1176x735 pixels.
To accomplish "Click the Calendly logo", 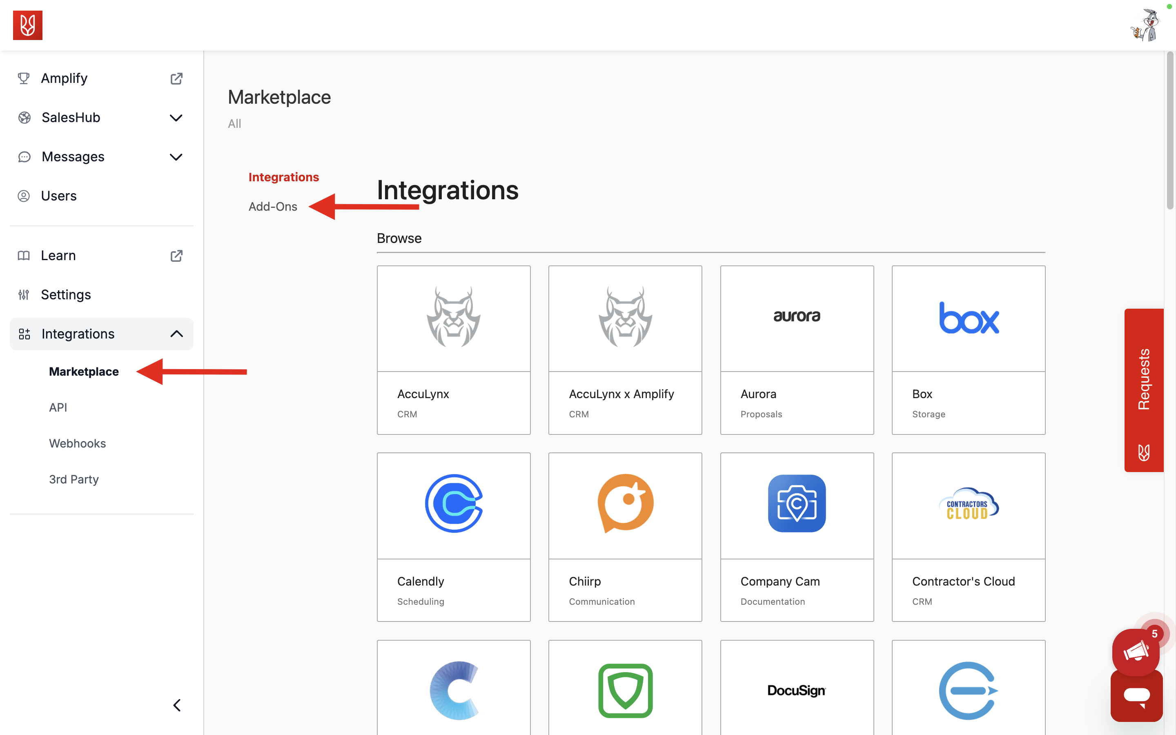I will pos(453,503).
